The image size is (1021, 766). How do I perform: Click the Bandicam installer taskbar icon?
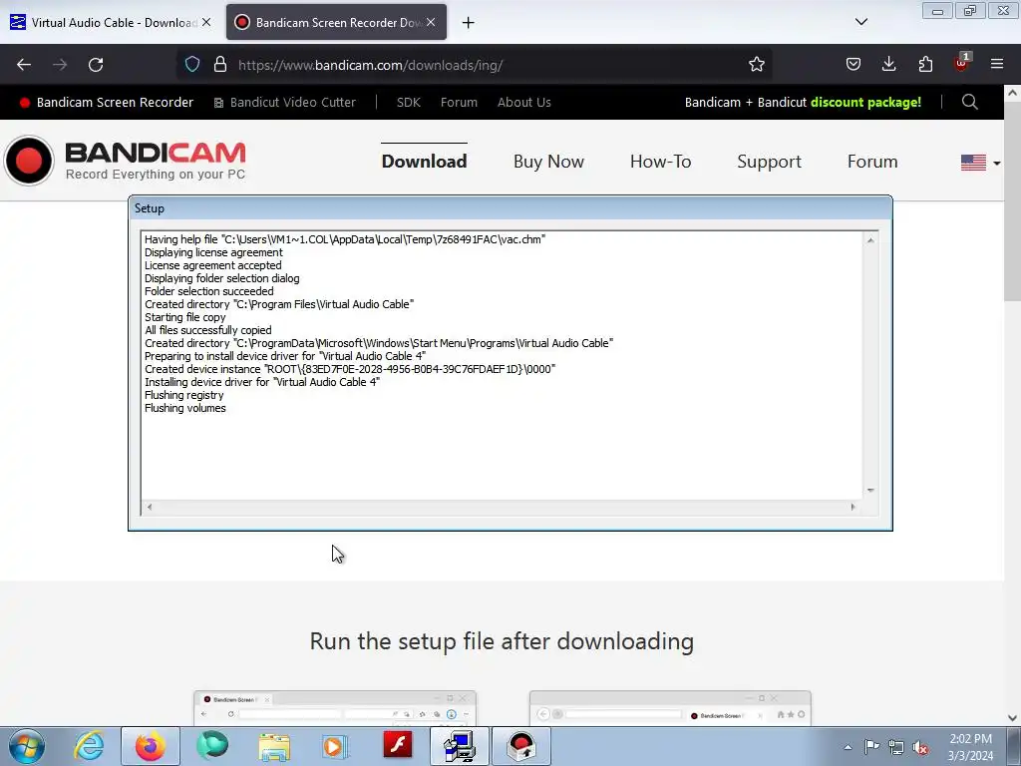[521, 746]
